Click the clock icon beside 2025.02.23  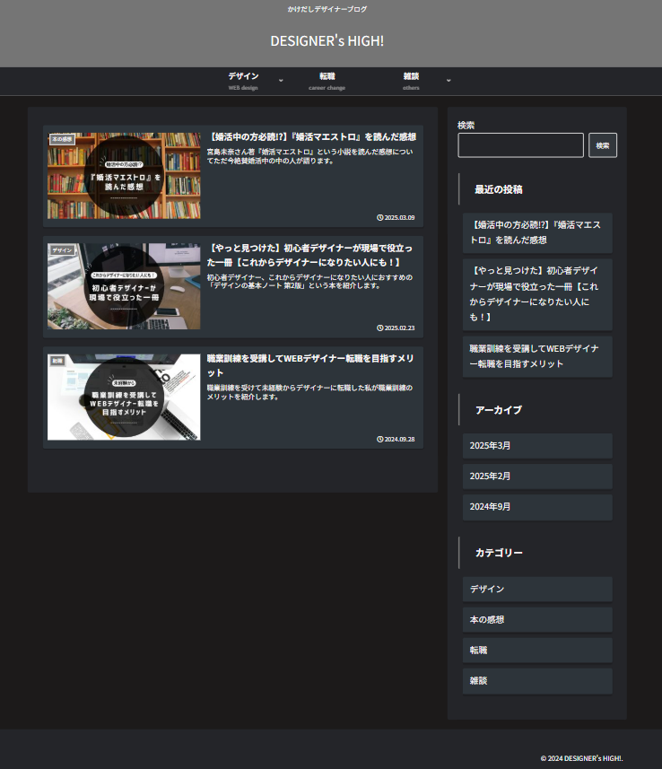click(x=380, y=328)
